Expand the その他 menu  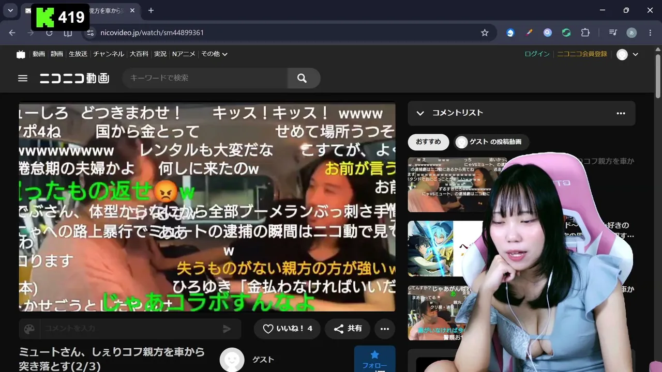(x=214, y=54)
